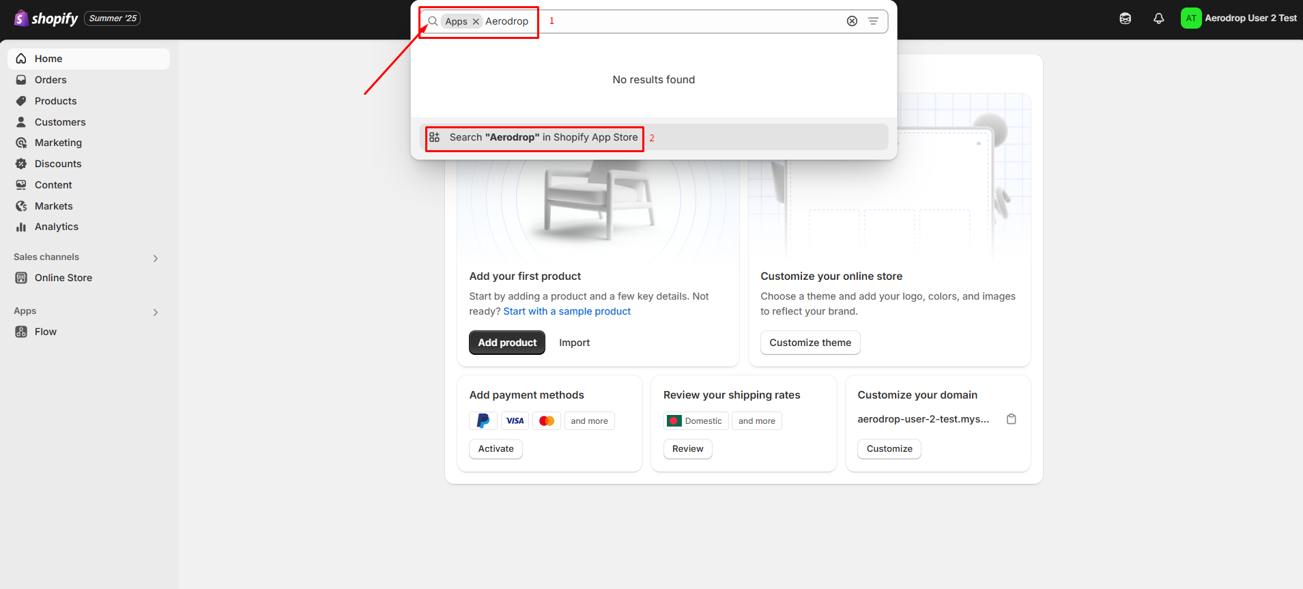Open Online Store channel
The width and height of the screenshot is (1303, 589).
(x=89, y=278)
